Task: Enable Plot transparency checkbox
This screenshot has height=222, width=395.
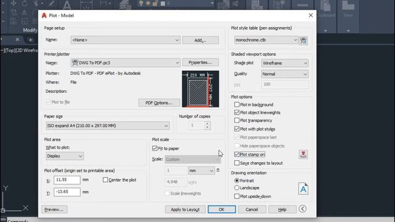Action: click(x=237, y=121)
